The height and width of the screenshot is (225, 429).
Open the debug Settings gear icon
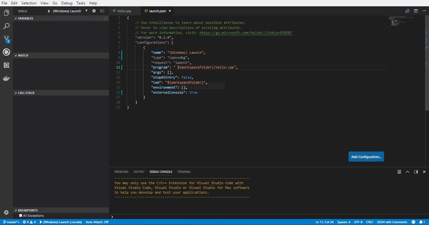pyautogui.click(x=94, y=10)
